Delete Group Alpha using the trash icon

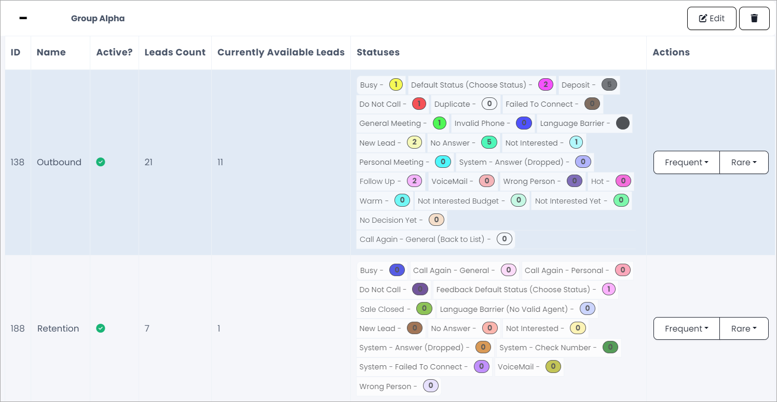[x=754, y=19]
